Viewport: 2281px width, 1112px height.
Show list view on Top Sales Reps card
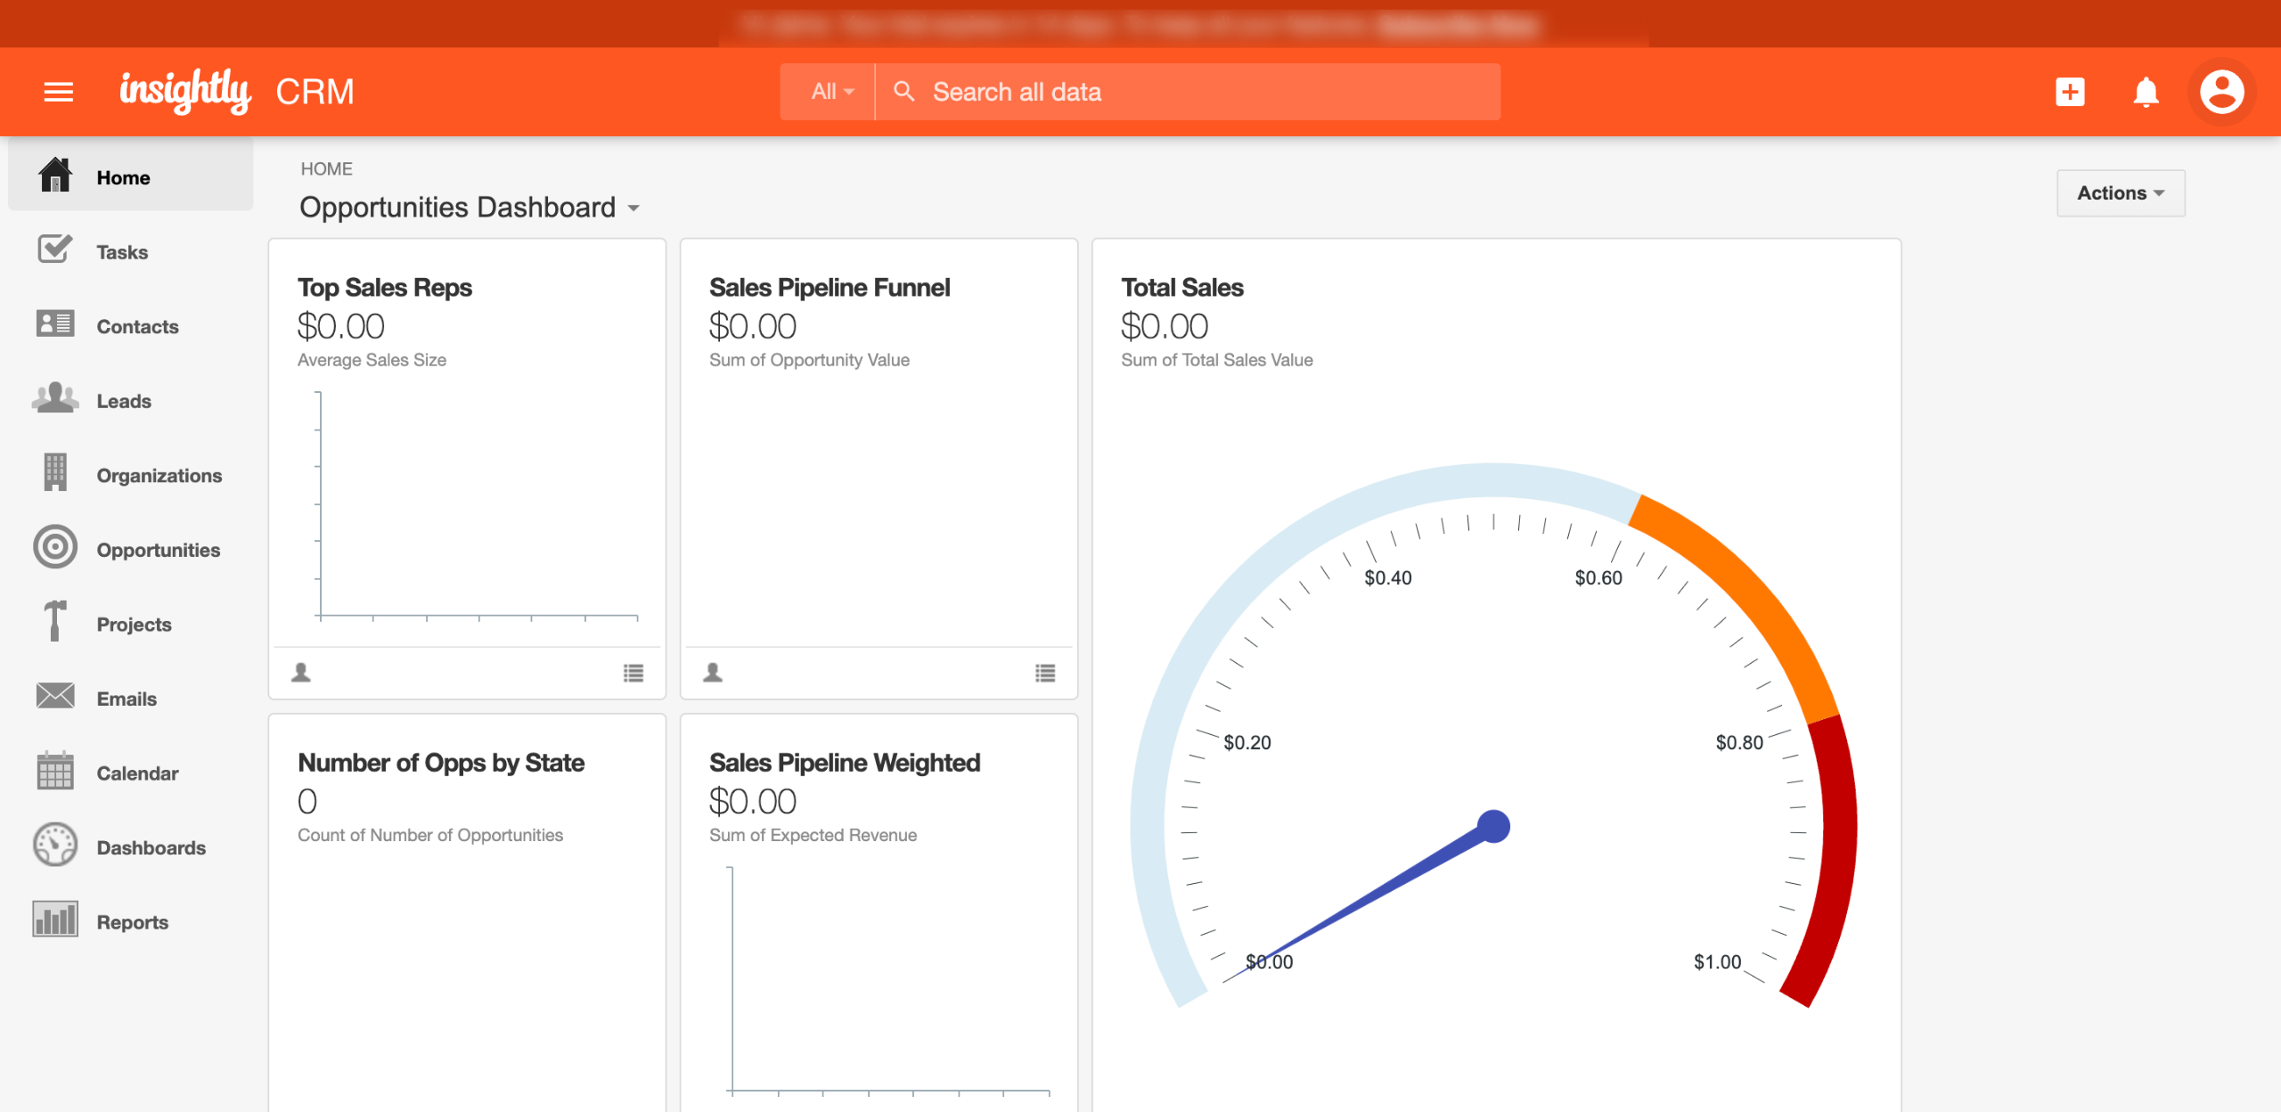click(x=634, y=673)
